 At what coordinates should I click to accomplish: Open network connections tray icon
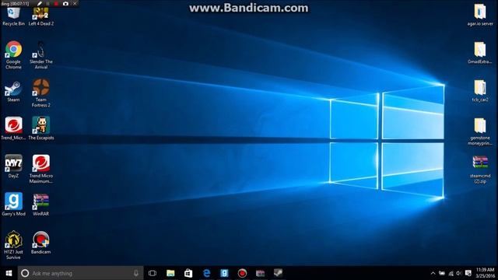451,273
